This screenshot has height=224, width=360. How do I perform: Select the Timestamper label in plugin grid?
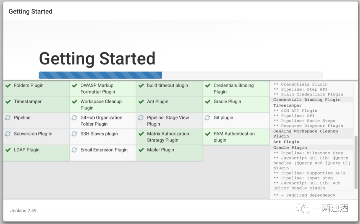coord(28,101)
